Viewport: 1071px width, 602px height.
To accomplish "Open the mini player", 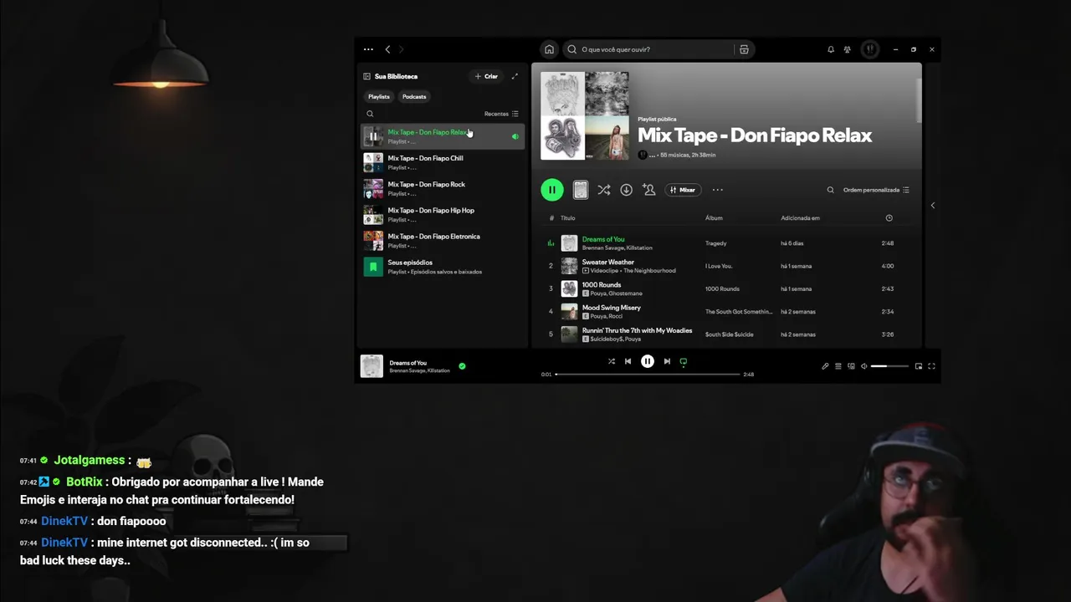I will click(919, 366).
